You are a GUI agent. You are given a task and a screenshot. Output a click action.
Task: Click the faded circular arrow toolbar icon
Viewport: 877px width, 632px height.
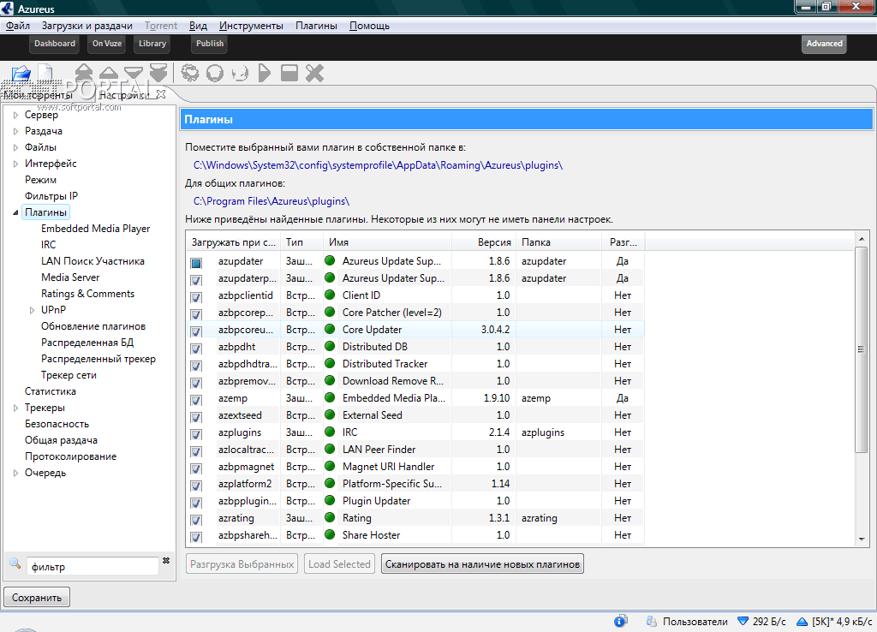[x=240, y=73]
